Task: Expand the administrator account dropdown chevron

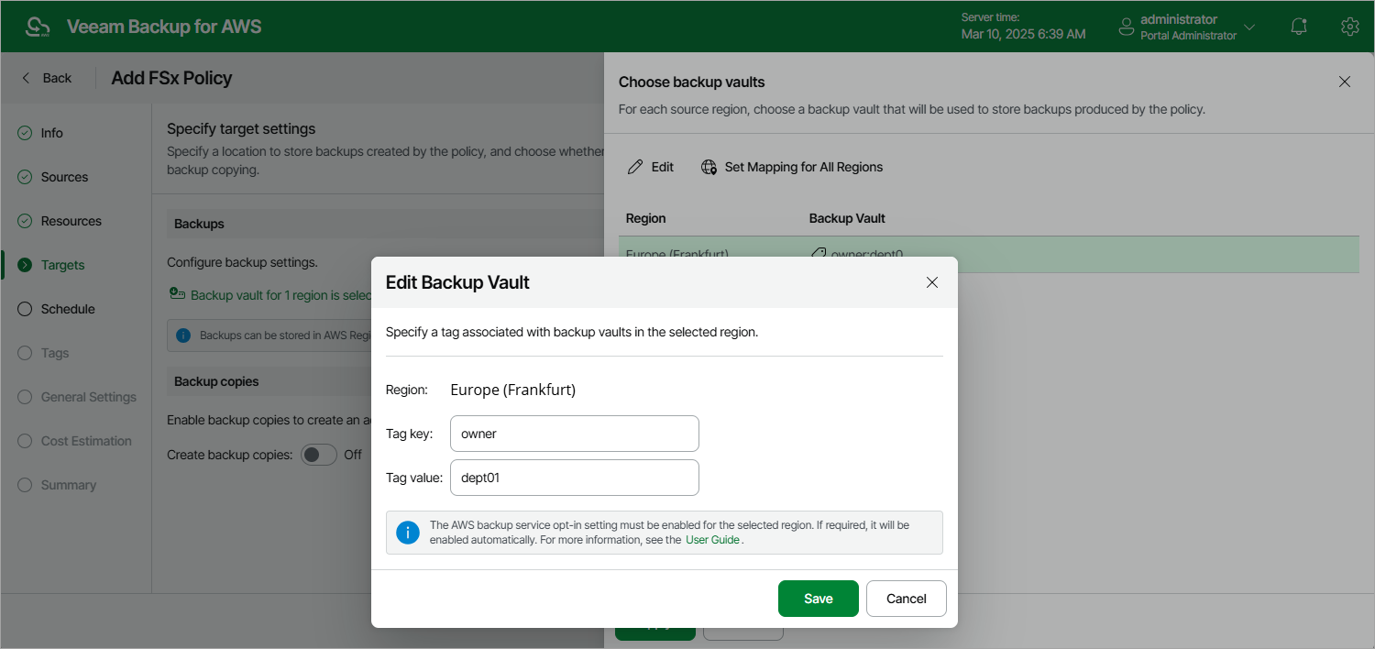Action: click(1248, 27)
